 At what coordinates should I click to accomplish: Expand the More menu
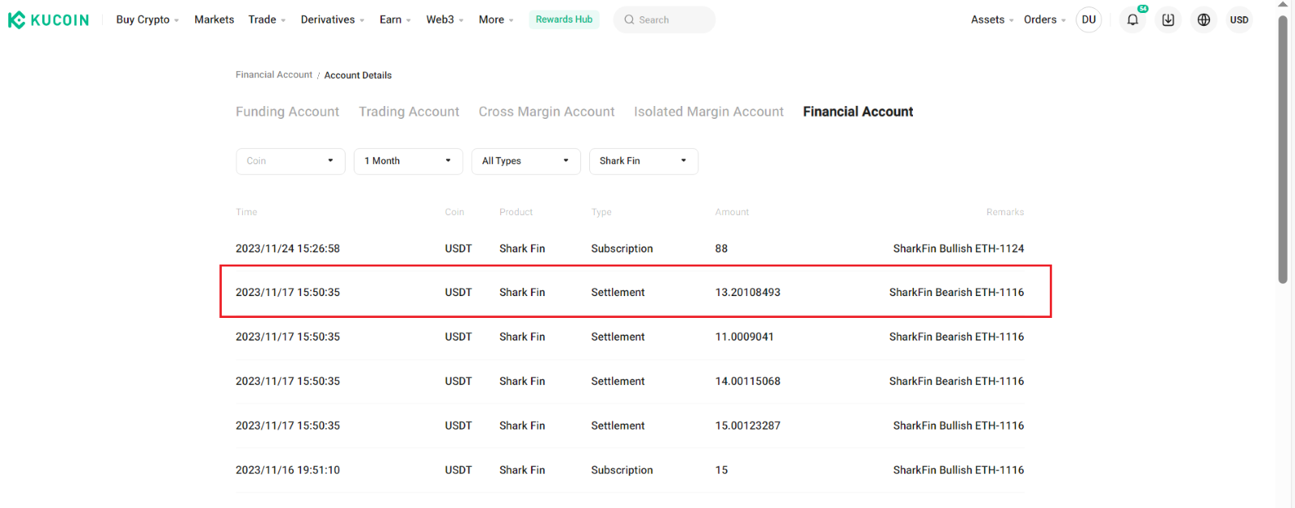[x=496, y=20]
